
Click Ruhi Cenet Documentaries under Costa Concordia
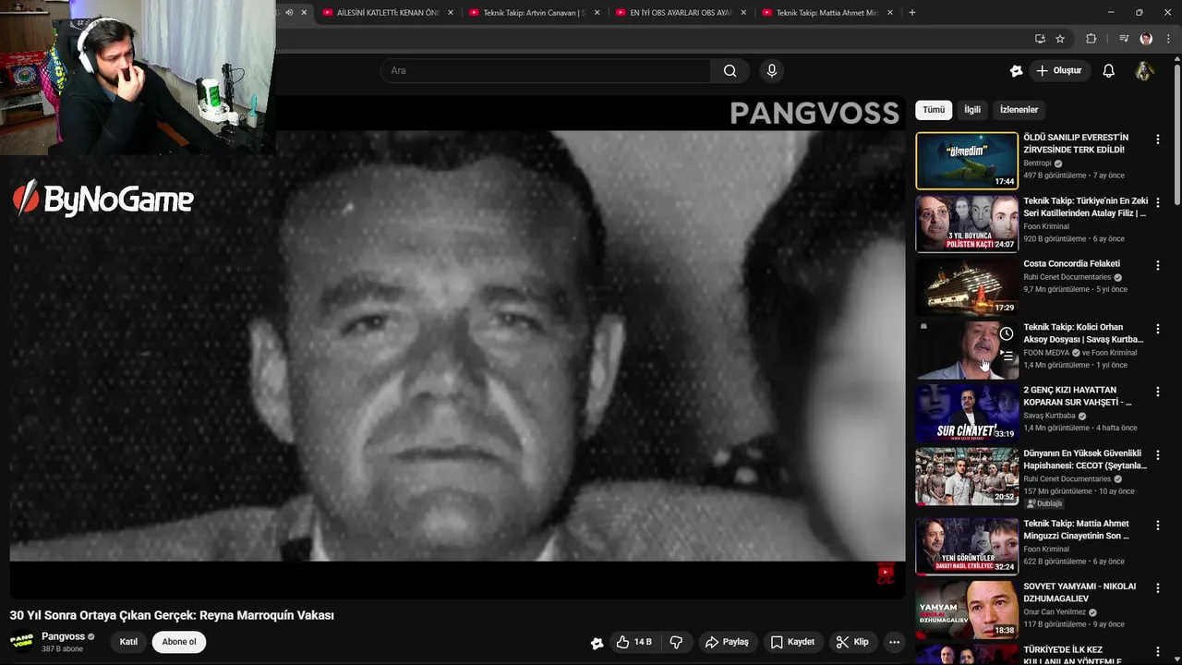point(1067,277)
